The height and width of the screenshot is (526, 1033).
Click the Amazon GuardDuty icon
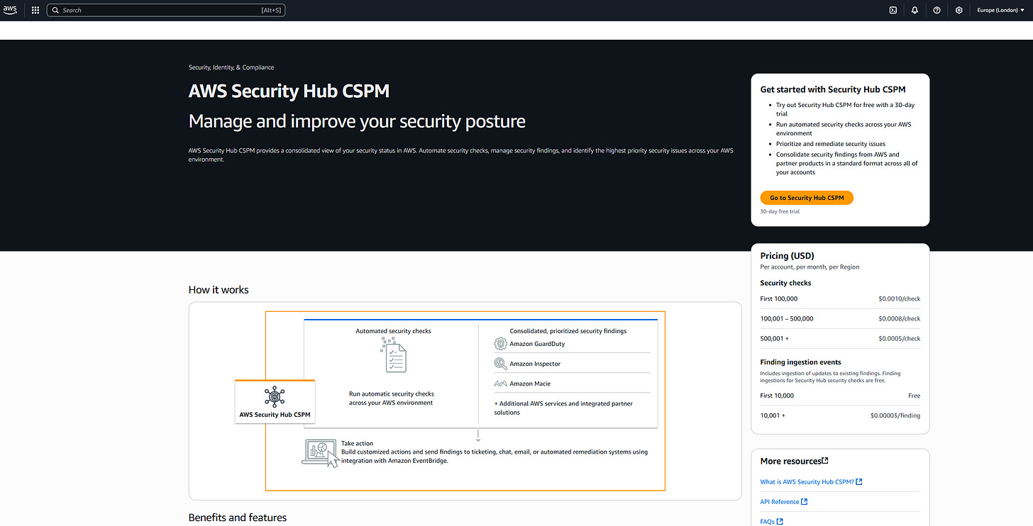[x=500, y=344]
